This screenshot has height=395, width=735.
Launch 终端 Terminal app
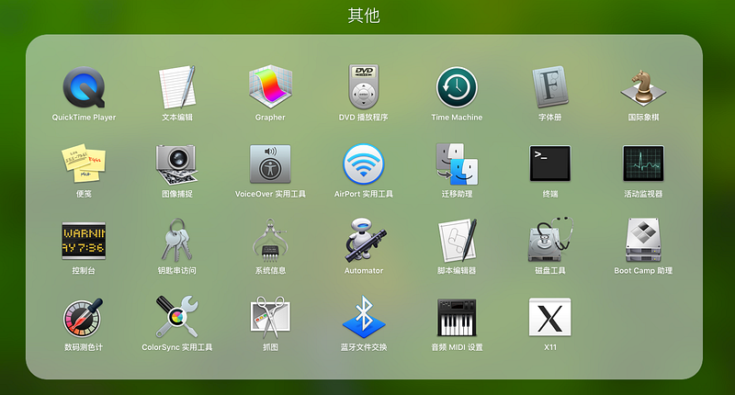pyautogui.click(x=549, y=164)
